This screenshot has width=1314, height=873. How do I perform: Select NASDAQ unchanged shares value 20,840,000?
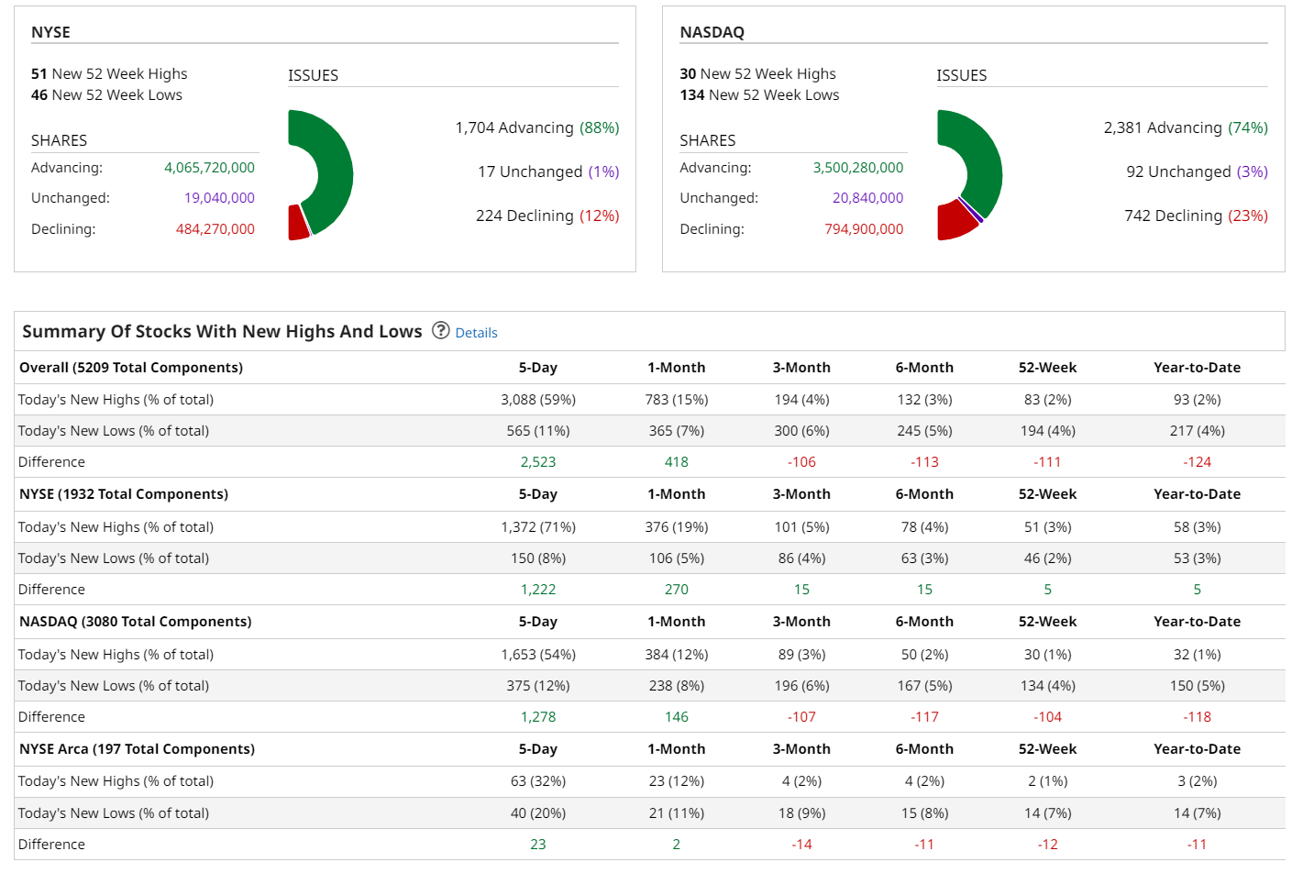click(867, 198)
